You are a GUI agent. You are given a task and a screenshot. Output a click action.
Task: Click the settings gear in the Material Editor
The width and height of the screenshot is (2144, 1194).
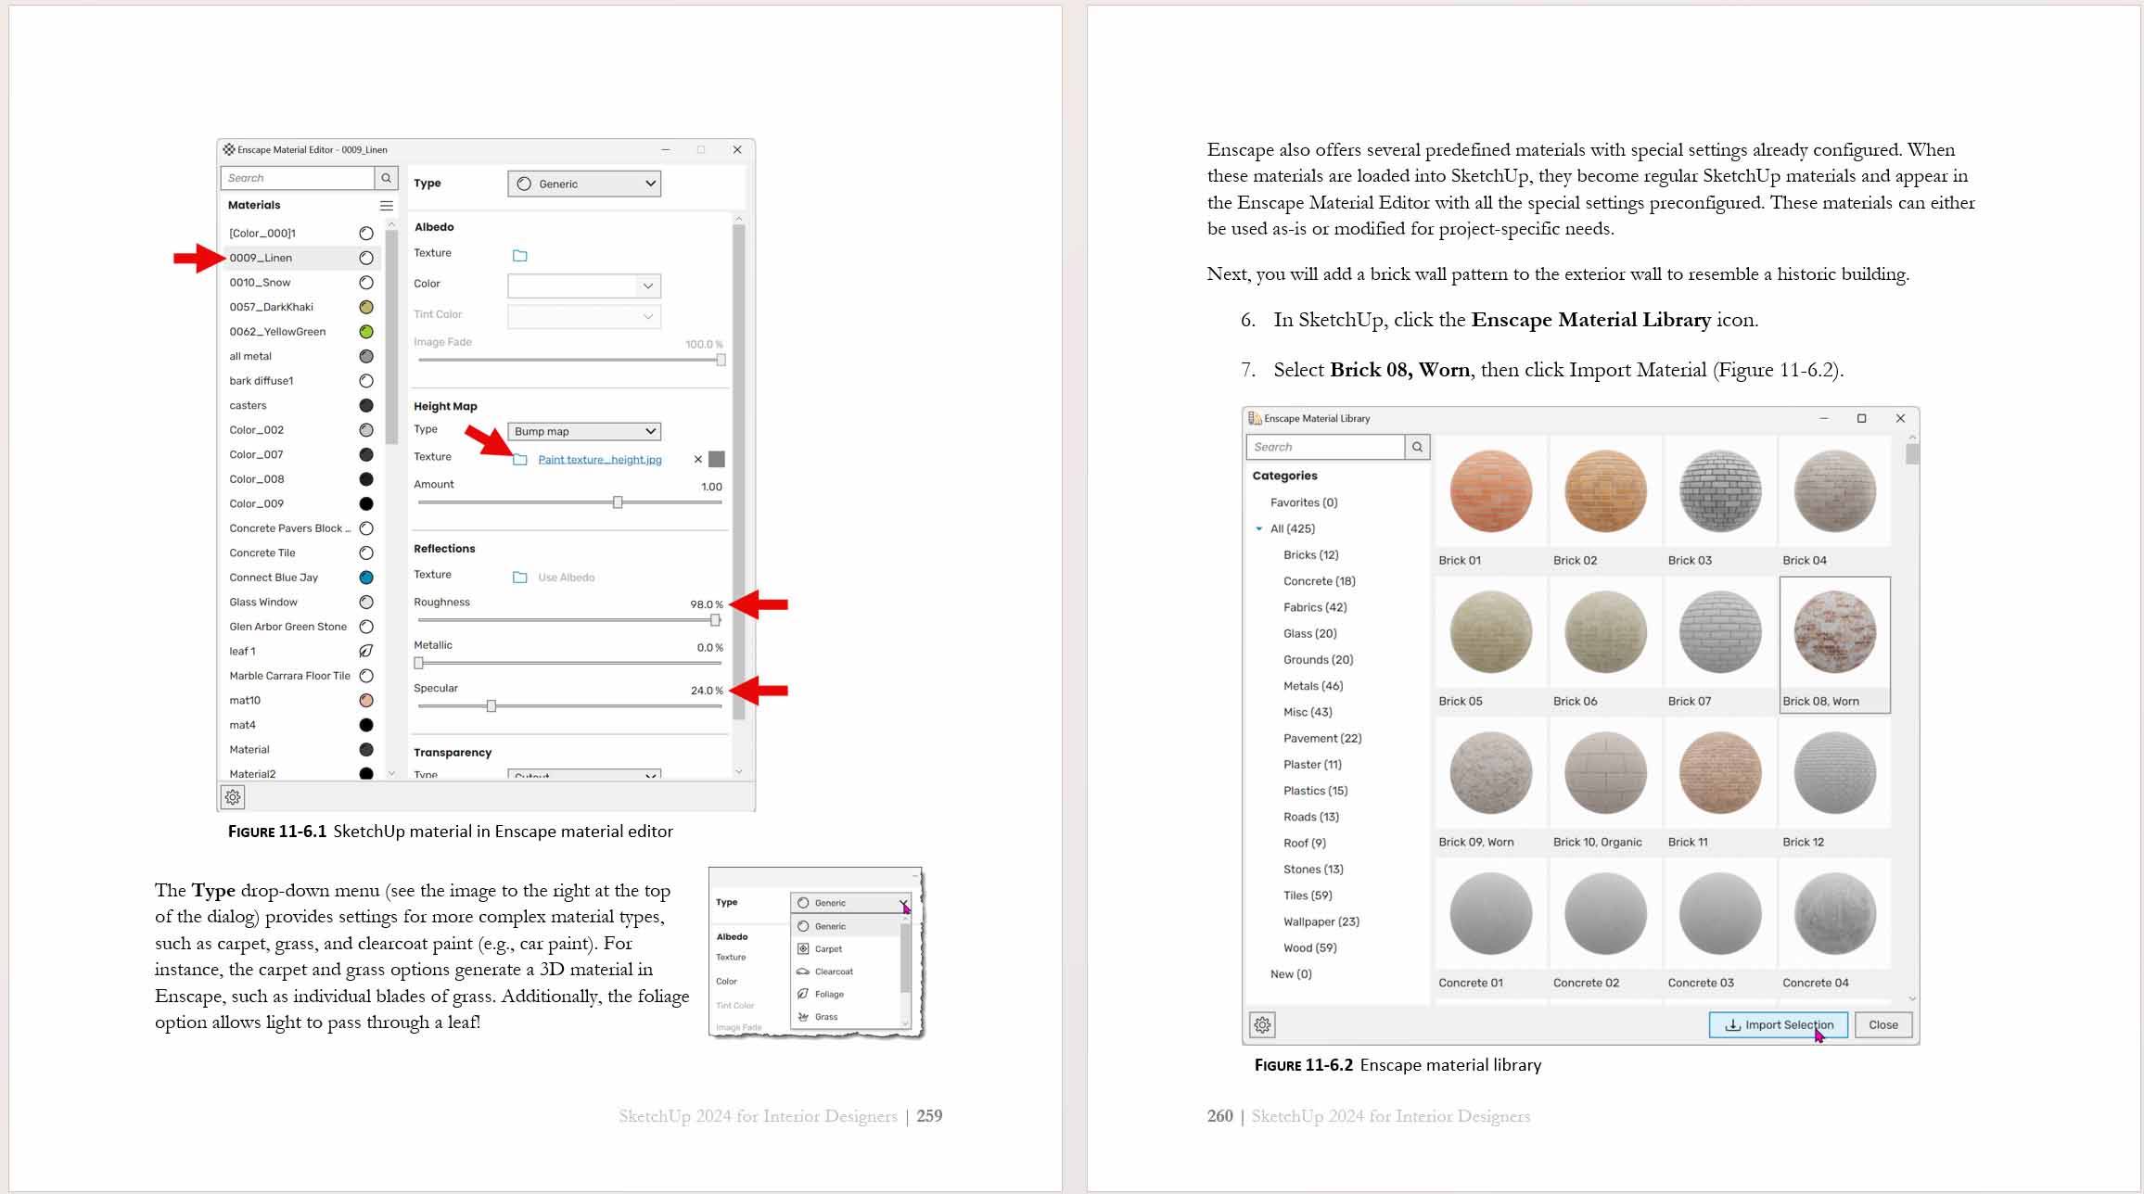(233, 796)
